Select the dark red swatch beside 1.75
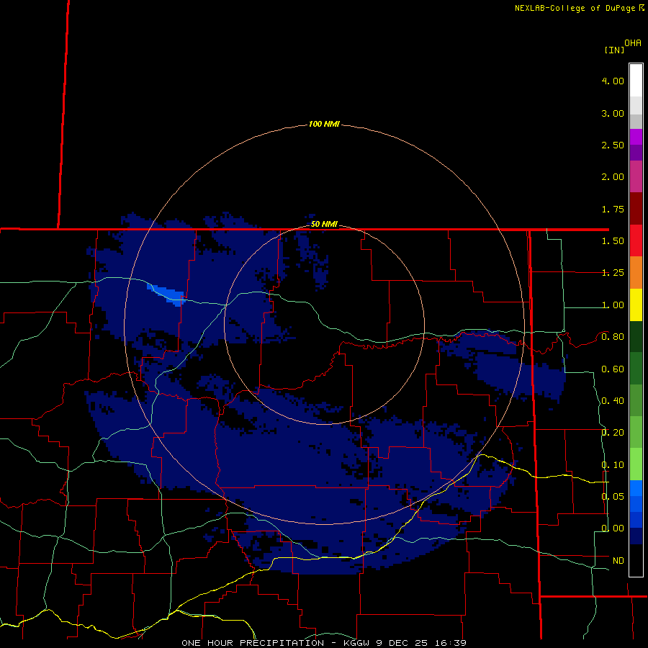This screenshot has height=648, width=648. [636, 209]
